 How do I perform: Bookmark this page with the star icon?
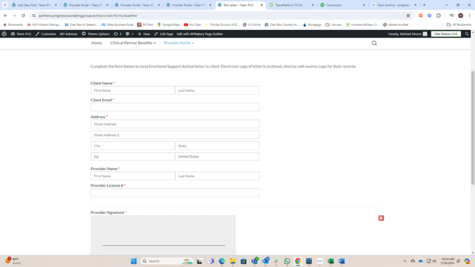408,15
